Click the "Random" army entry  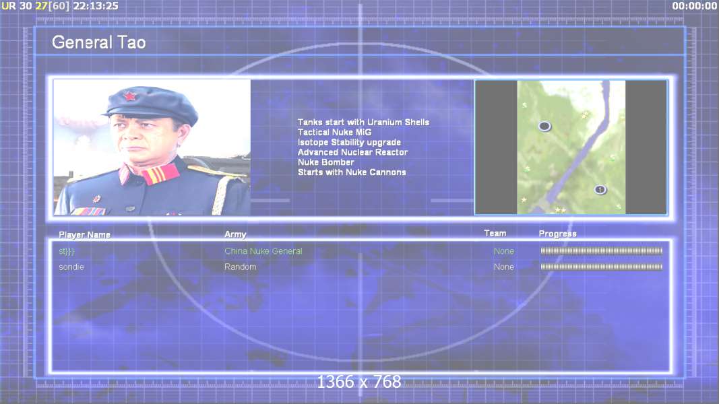[240, 267]
